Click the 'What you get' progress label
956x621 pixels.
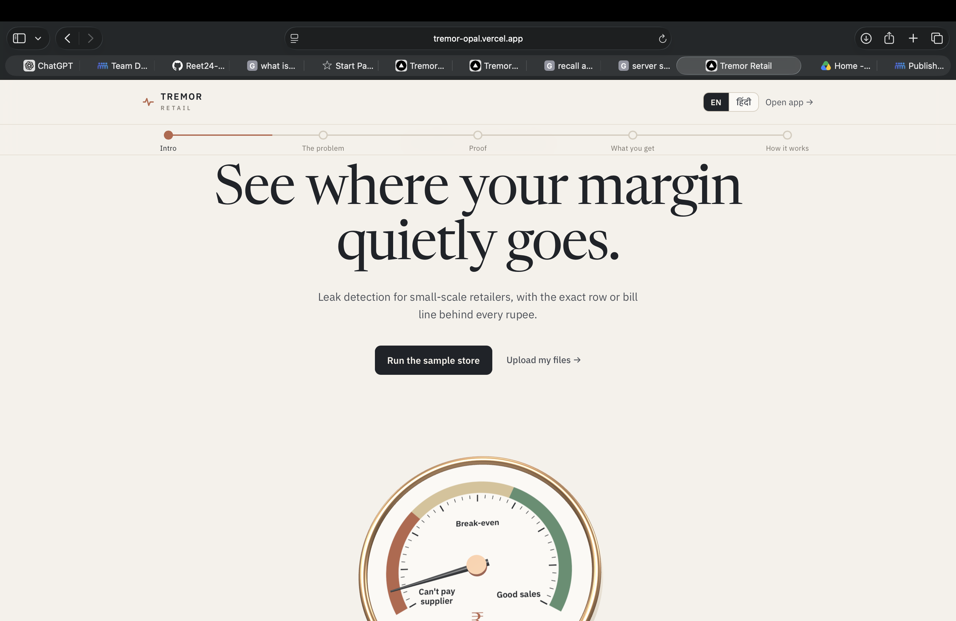633,148
